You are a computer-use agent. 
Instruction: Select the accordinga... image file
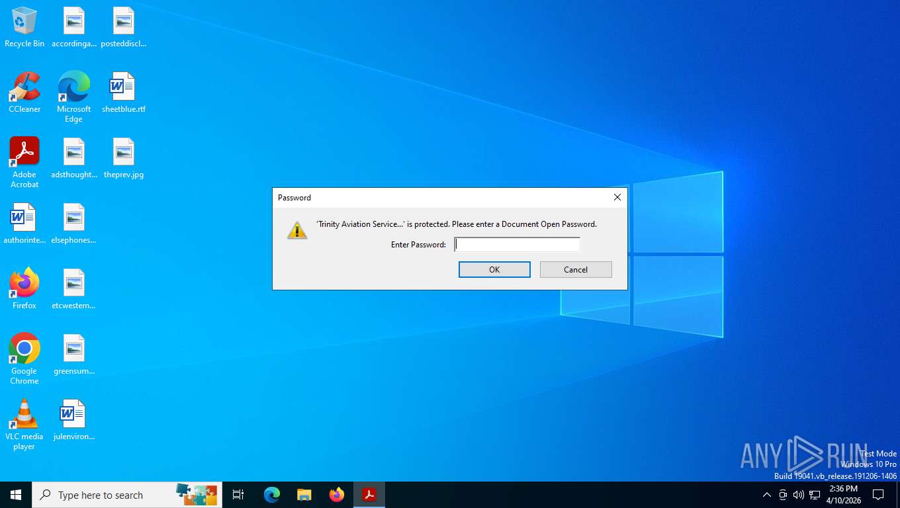(x=73, y=27)
